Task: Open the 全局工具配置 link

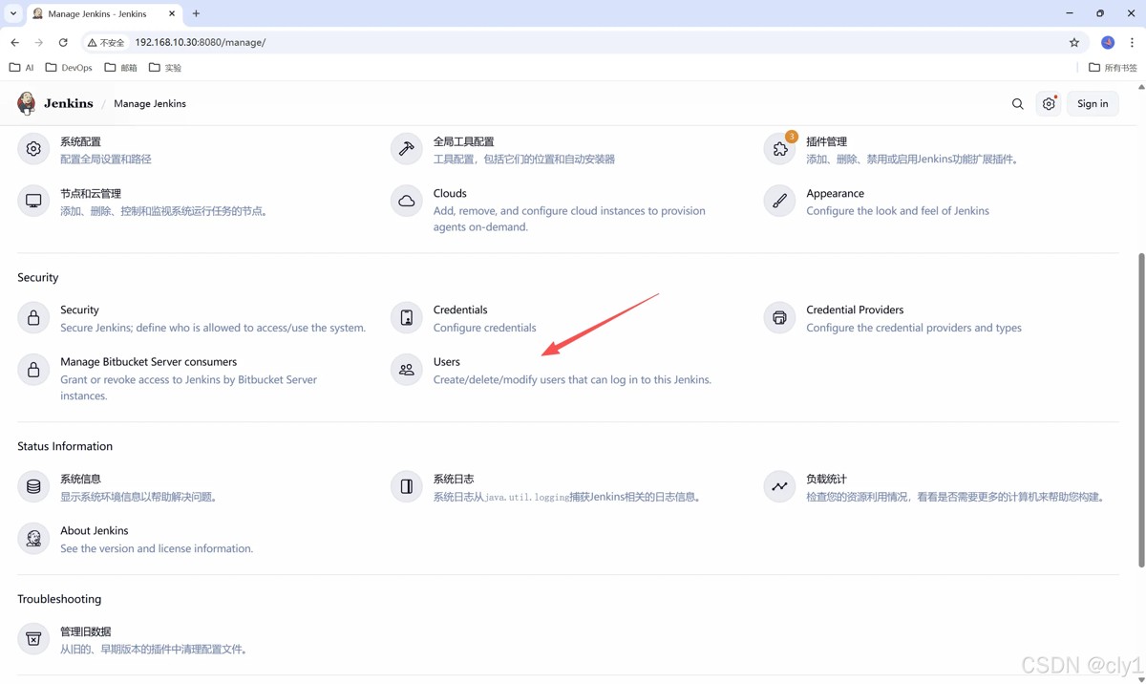Action: (x=463, y=141)
